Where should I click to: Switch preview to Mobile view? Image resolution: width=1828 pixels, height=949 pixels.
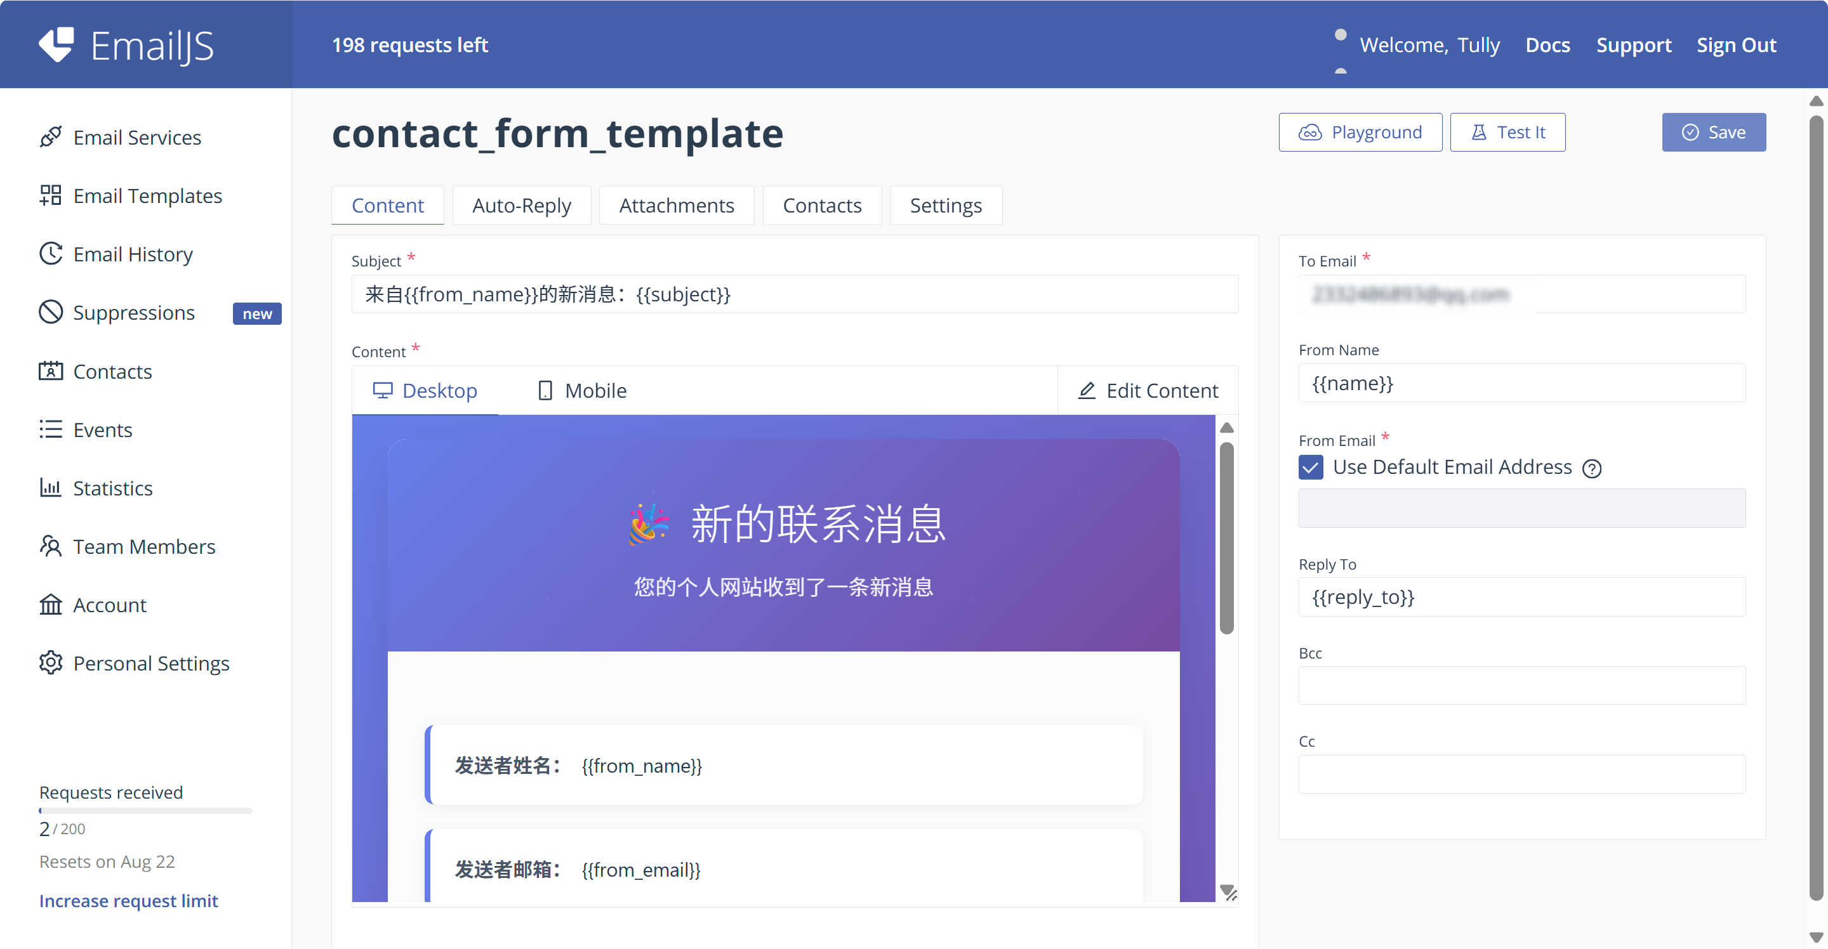(581, 391)
